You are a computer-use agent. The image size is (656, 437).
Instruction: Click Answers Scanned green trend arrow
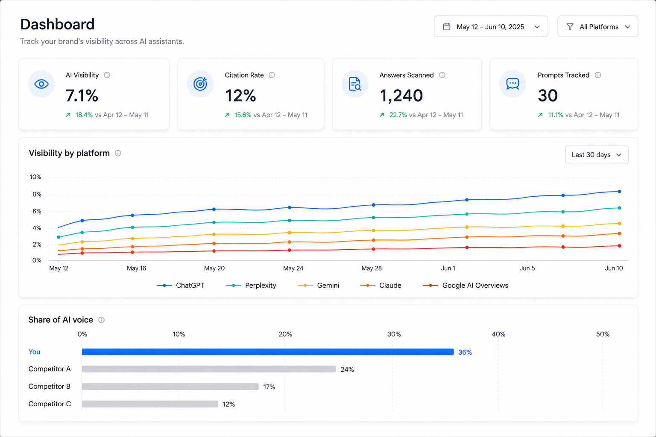(x=382, y=115)
